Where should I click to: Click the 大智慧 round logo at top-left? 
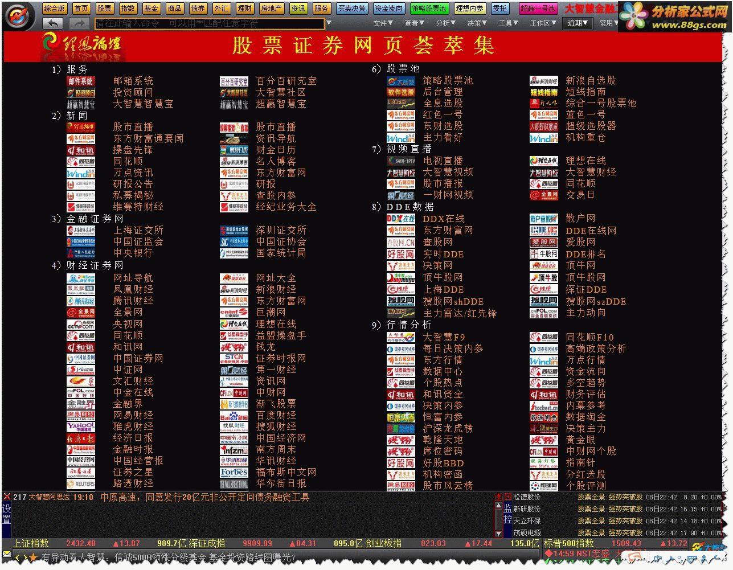(x=20, y=16)
